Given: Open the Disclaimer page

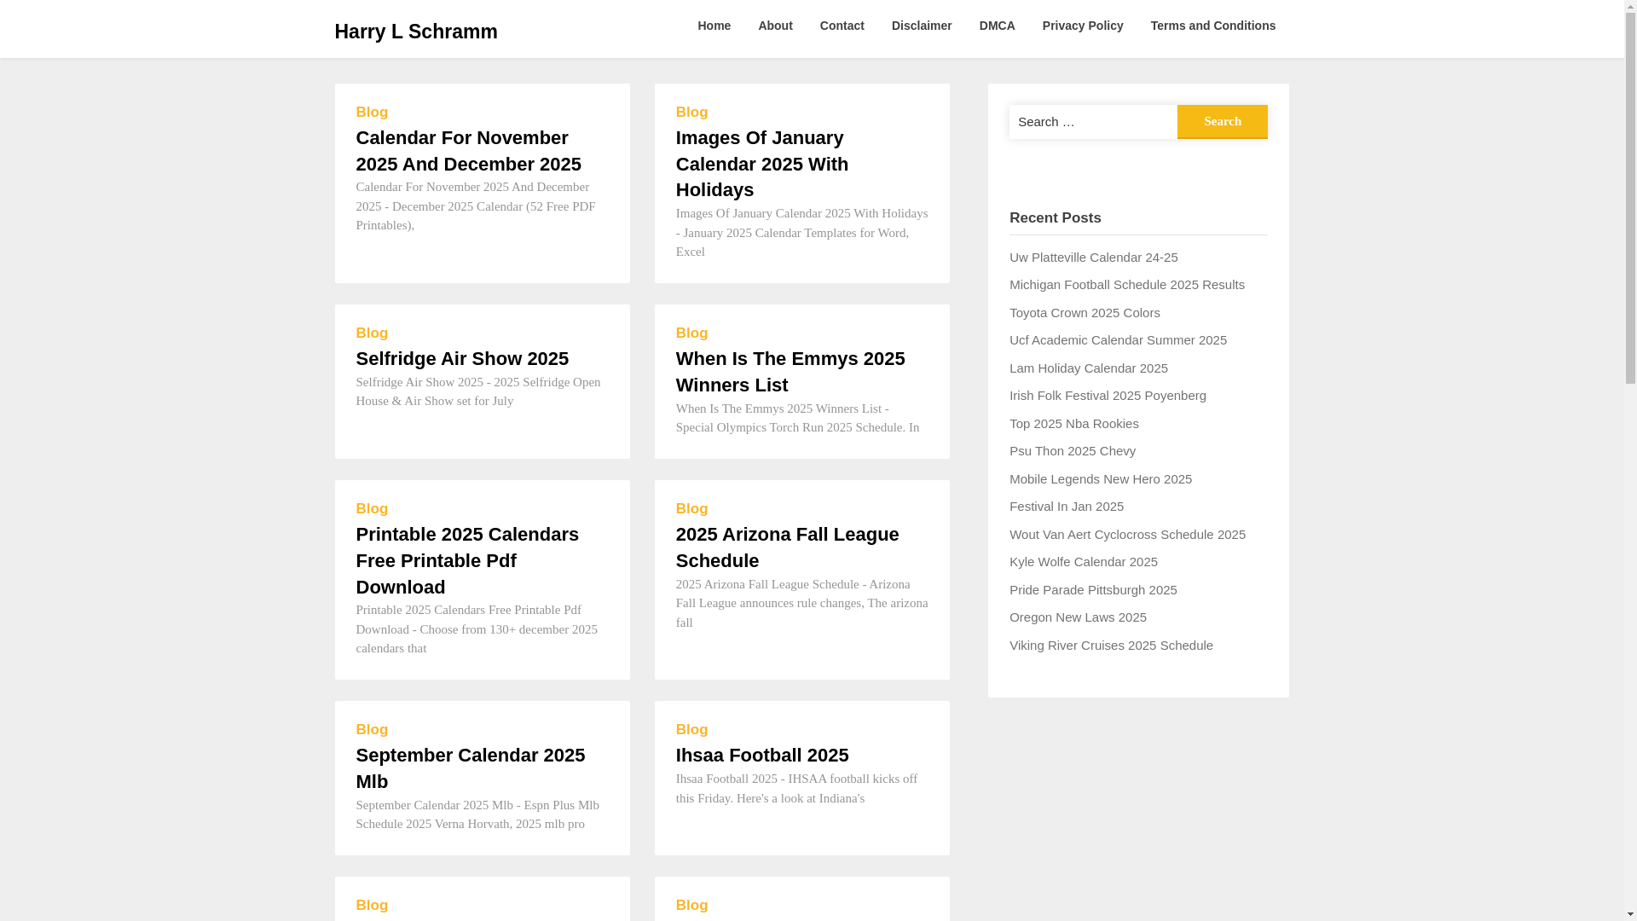Looking at the screenshot, I should coord(922,26).
